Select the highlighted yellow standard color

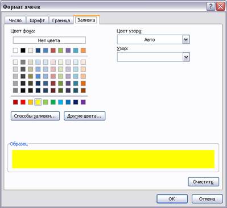[38, 102]
